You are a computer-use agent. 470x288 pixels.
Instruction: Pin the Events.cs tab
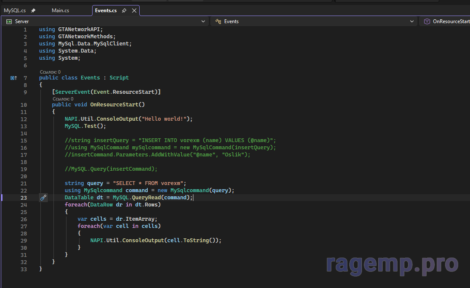point(124,11)
